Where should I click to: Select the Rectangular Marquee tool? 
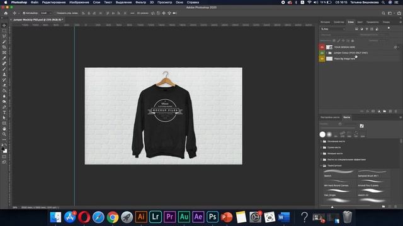coord(4,31)
